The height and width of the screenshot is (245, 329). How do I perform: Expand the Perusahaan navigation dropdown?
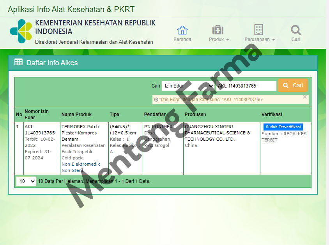coord(259,39)
